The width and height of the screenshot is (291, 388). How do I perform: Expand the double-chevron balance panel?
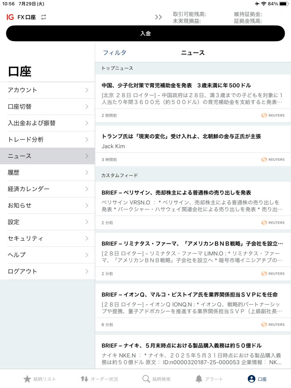coord(158,17)
